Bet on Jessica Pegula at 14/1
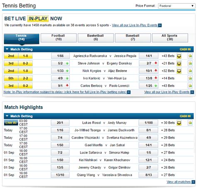 click(x=149, y=56)
